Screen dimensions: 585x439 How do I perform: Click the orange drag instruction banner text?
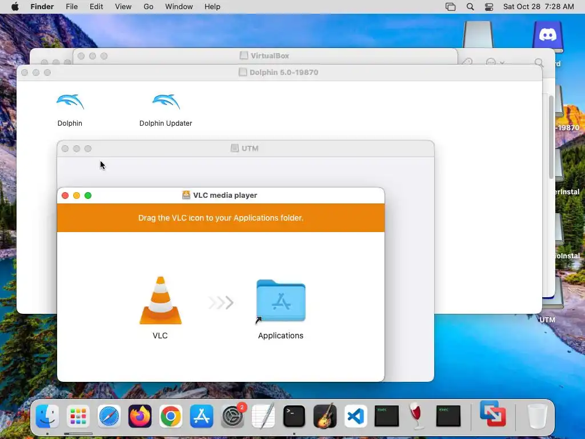click(x=221, y=218)
